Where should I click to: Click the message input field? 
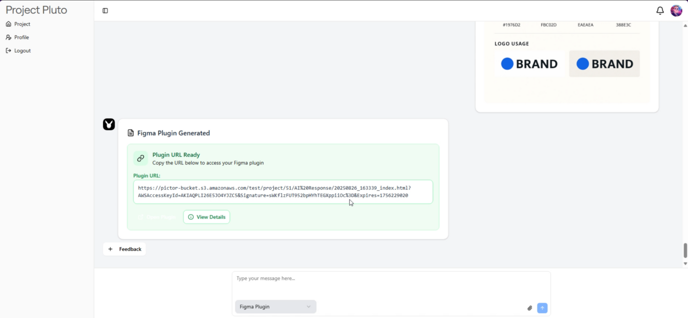[x=391, y=285]
